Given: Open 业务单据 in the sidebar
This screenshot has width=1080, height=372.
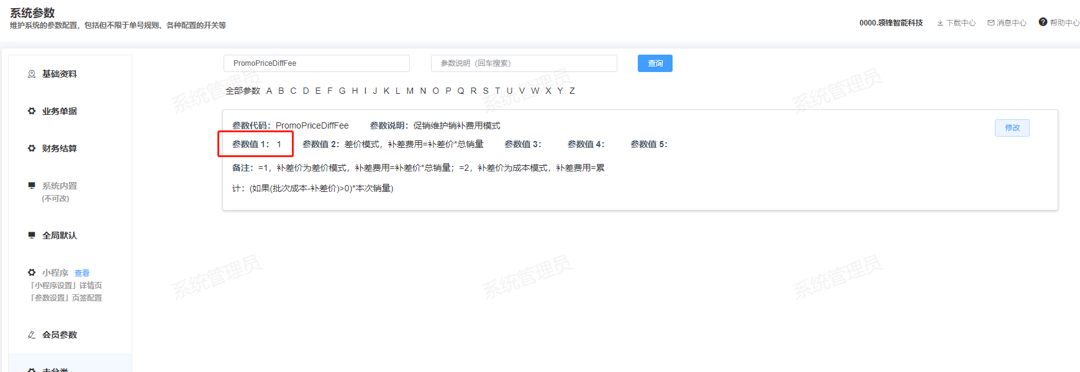Looking at the screenshot, I should click(60, 111).
